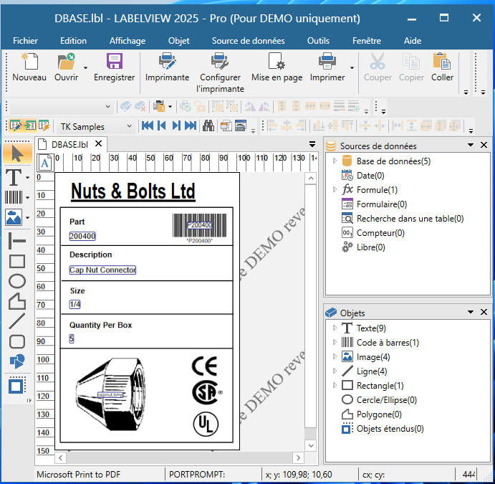Select the Rectangle drawing tool
495x484 pixels.
pyautogui.click(x=17, y=261)
